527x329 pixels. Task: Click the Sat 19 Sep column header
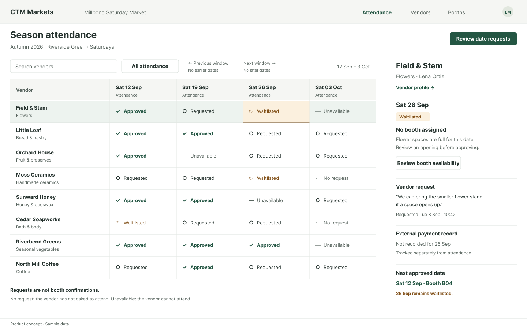(x=210, y=90)
